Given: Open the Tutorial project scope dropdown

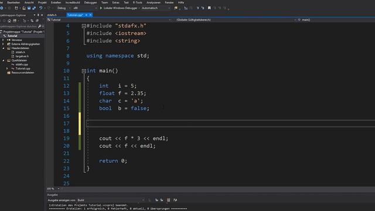Looking at the screenshot, I should coord(110,20).
